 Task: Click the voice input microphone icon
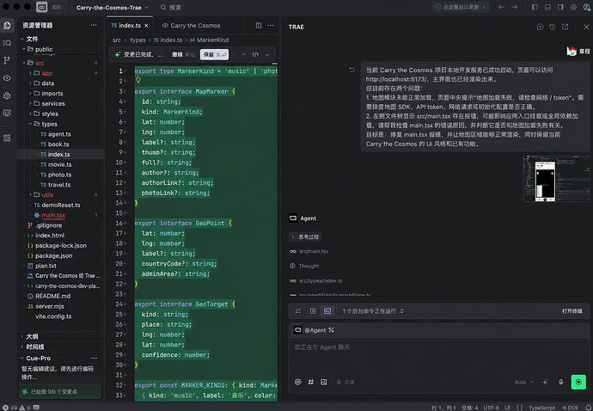(561, 382)
